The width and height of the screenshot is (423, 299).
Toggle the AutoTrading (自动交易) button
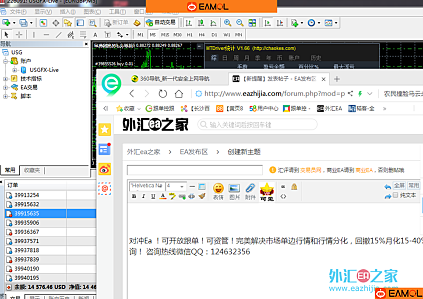pos(161,23)
